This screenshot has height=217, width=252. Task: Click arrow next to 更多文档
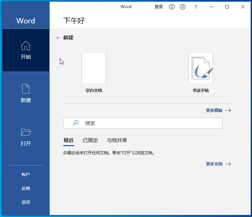(x=229, y=164)
